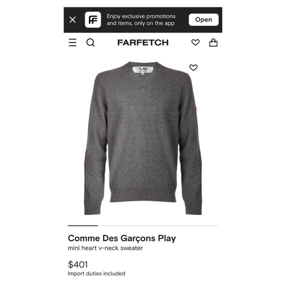The image size is (286, 286).
Task: Add sweater to wishlist with heart toggle
Action: point(193,68)
